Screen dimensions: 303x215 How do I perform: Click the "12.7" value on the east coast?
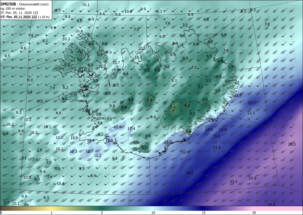point(238,95)
